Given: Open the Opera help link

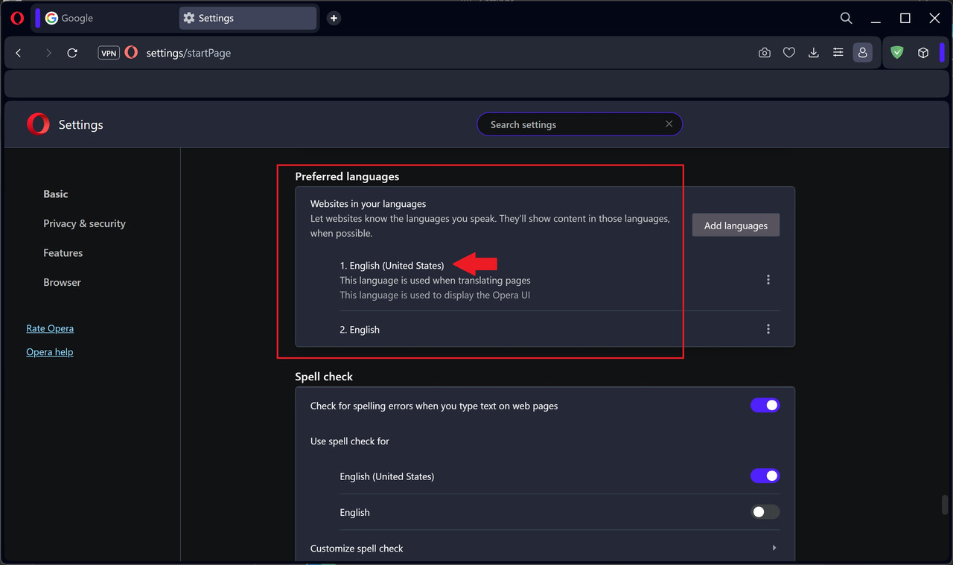Looking at the screenshot, I should [x=50, y=352].
